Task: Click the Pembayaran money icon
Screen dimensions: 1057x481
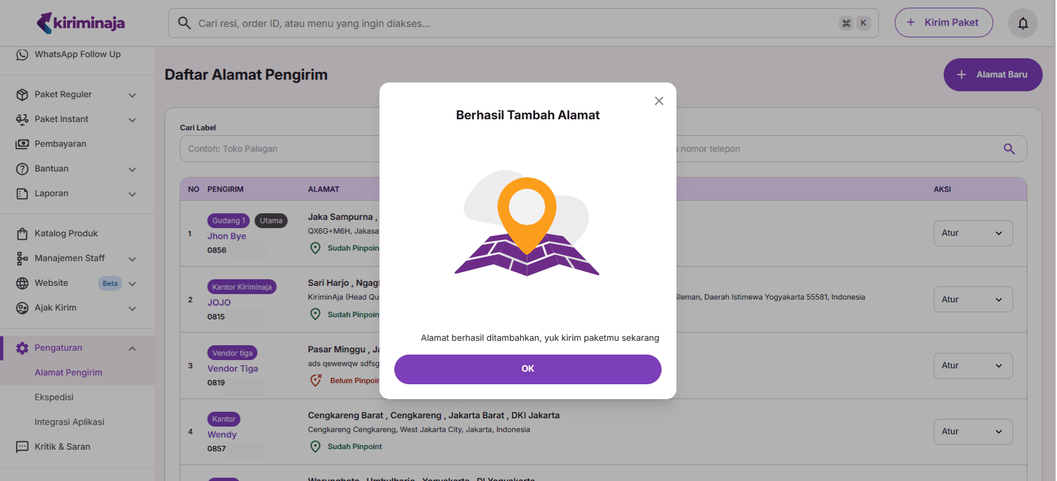Action: click(x=22, y=144)
